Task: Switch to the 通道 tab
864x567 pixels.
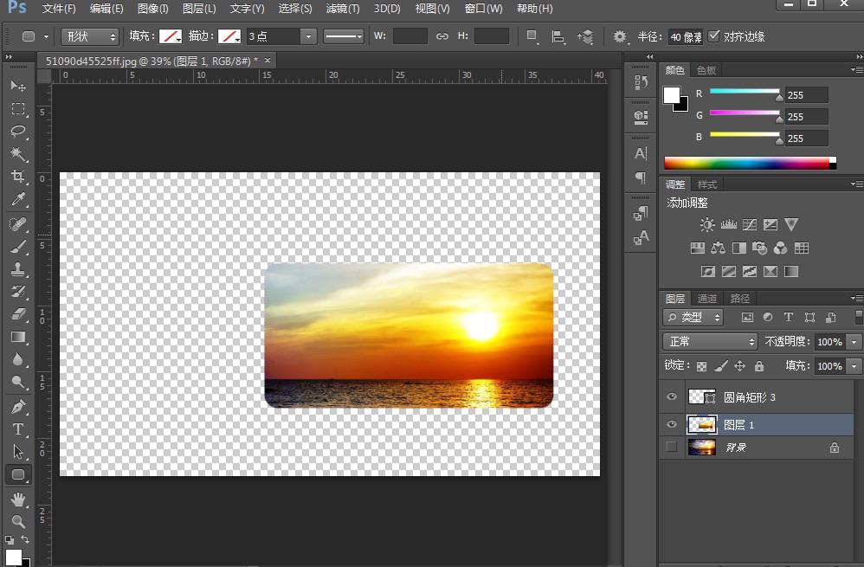Action: [x=707, y=299]
